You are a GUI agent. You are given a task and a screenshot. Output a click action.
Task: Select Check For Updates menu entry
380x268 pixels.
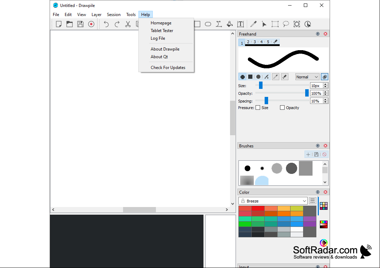click(166, 68)
